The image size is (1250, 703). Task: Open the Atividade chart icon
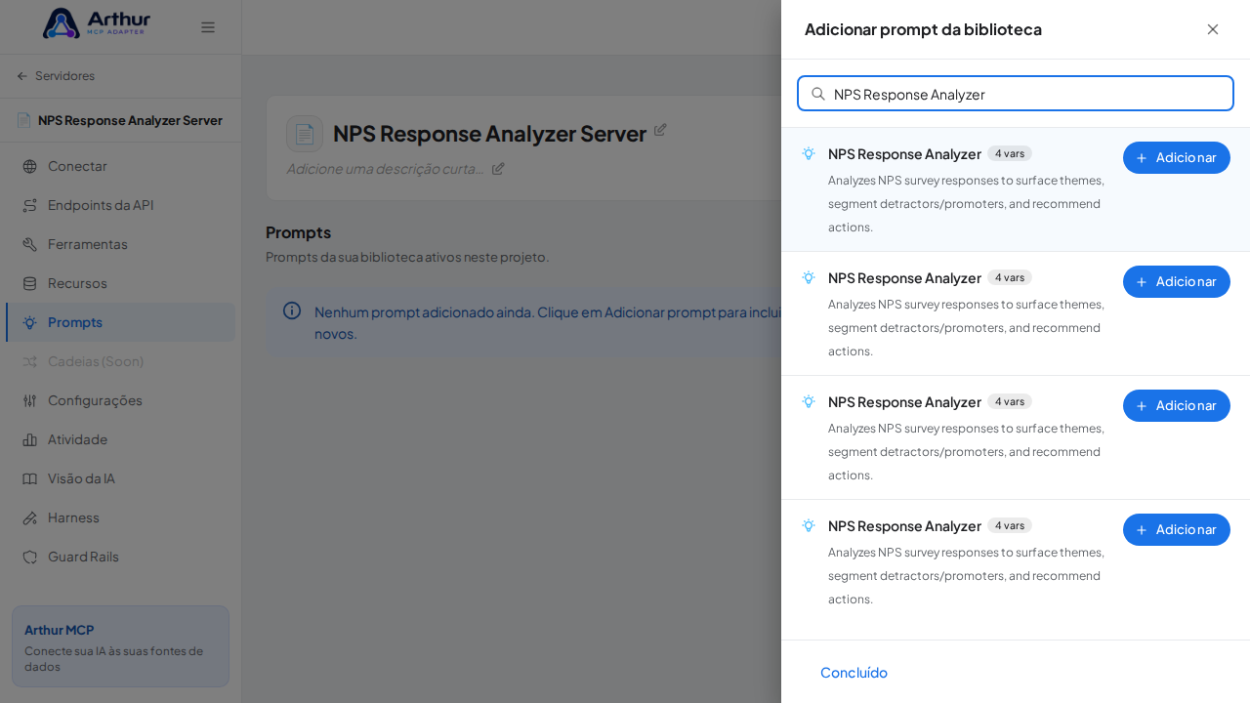(x=29, y=439)
